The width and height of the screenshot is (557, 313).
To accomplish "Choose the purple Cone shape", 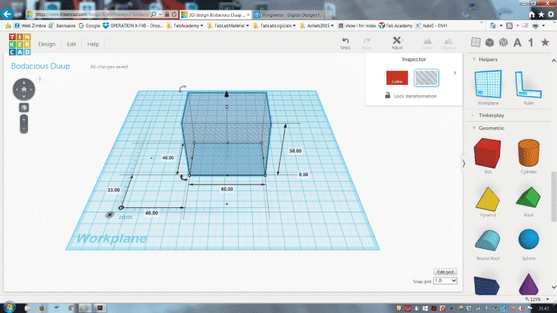I will pyautogui.click(x=528, y=284).
